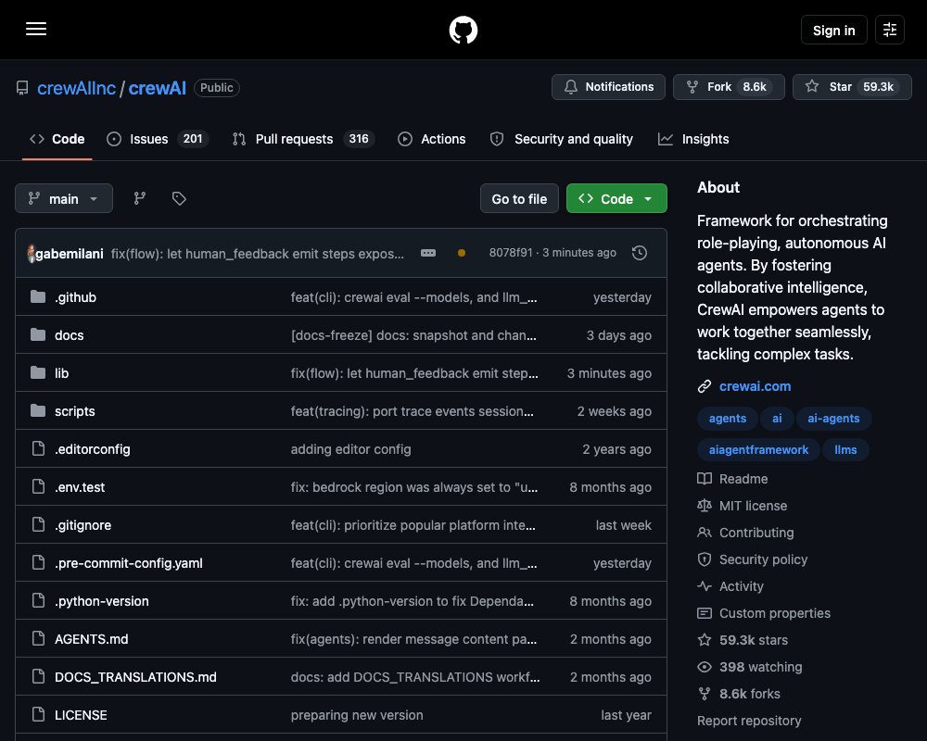
Task: Open the AGENTS.md file
Action: 91,639
